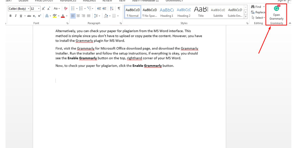The image size is (297, 148).
Task: Collapse the ribbon with chevron arrow
Action: coord(290,23)
